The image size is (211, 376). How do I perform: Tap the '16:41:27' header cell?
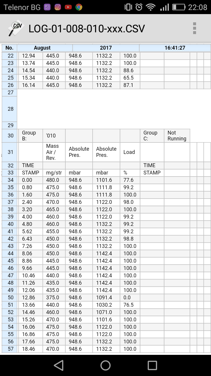coord(175,48)
